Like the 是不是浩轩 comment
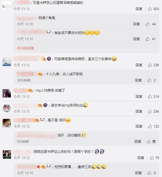Screen dimensions: 162x177 [150, 126]
